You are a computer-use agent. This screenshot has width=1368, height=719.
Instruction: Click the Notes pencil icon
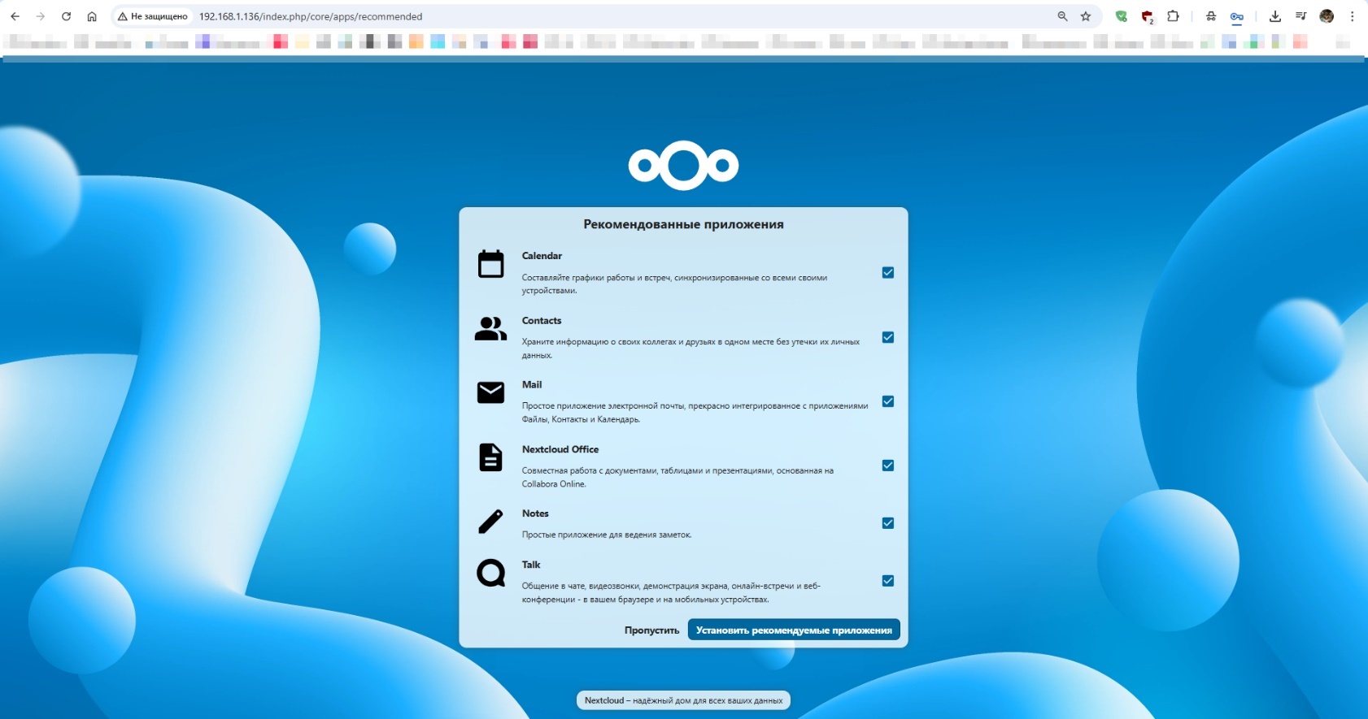[490, 522]
